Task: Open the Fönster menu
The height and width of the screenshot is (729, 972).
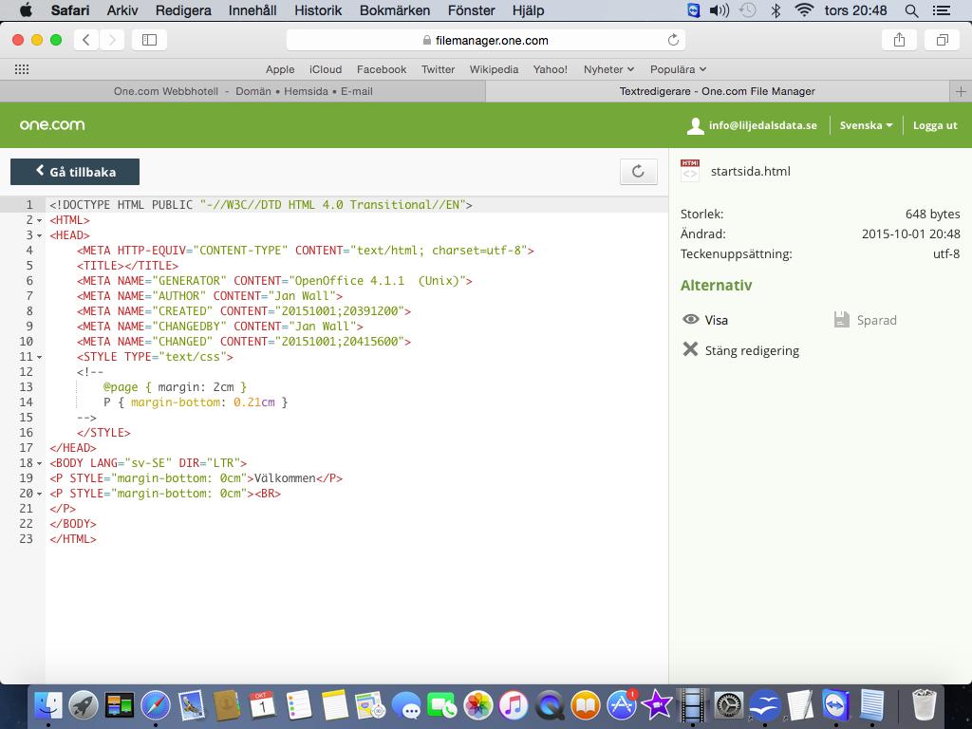Action: [x=471, y=10]
